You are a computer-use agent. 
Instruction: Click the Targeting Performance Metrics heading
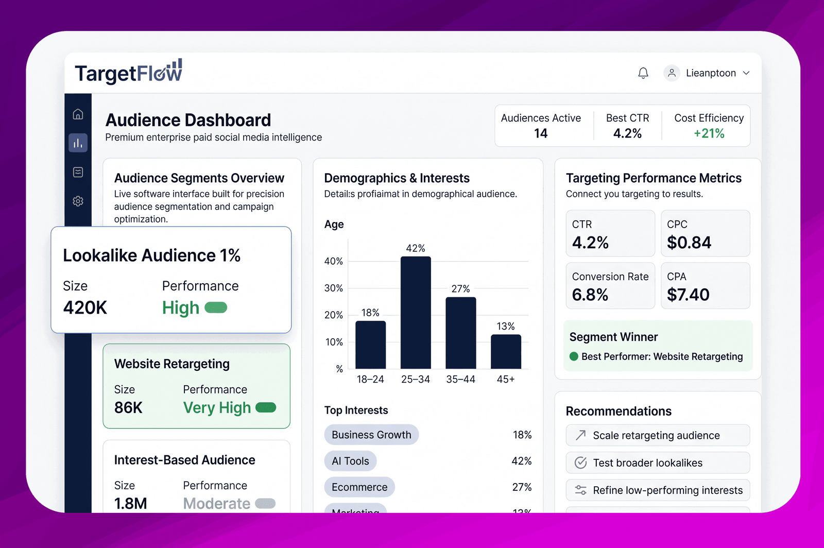click(x=654, y=178)
